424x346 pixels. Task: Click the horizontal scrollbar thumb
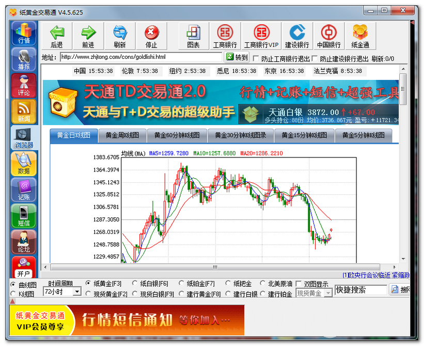(215, 267)
